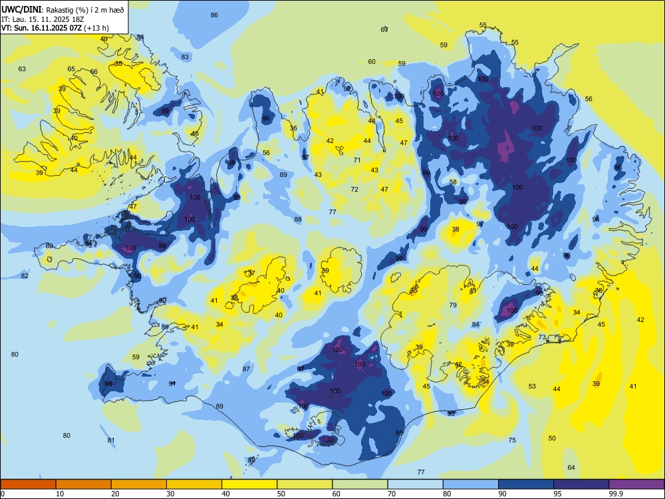Click the pale blue 70–80 legend swatch

(x=415, y=484)
